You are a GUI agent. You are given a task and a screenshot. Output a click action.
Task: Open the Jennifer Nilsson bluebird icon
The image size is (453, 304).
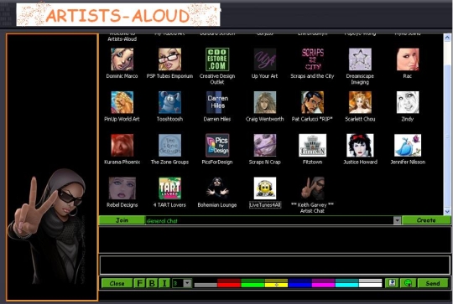point(408,146)
